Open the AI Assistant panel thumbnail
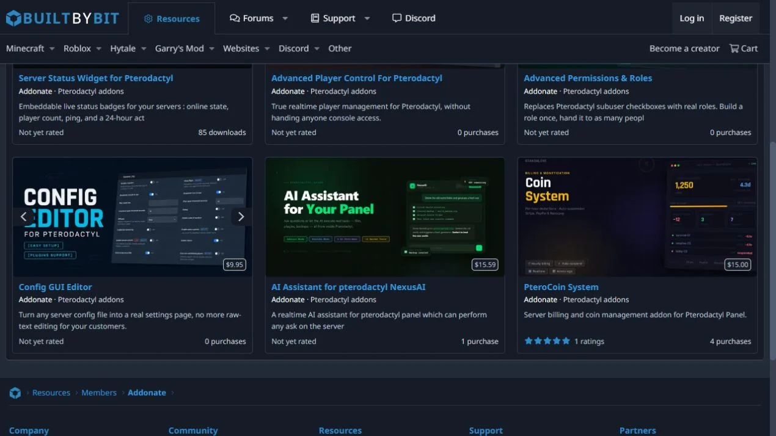 [385, 217]
